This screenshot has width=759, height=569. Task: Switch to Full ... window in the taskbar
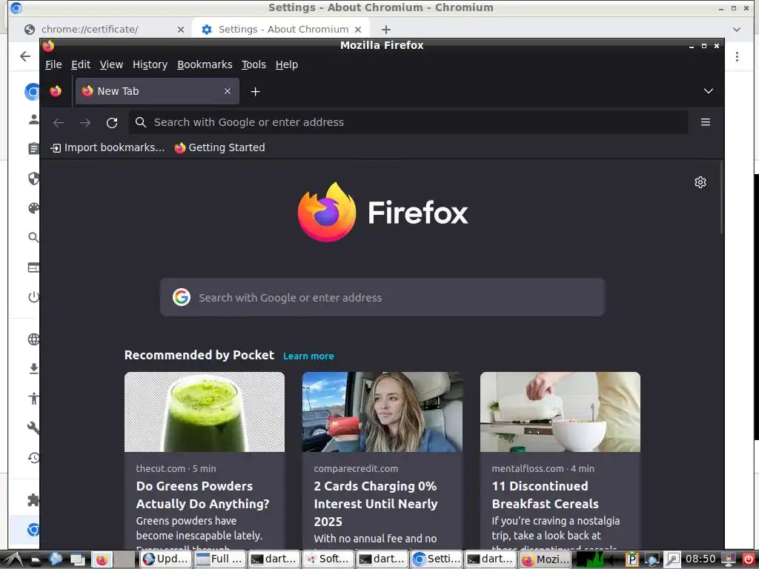click(x=219, y=559)
